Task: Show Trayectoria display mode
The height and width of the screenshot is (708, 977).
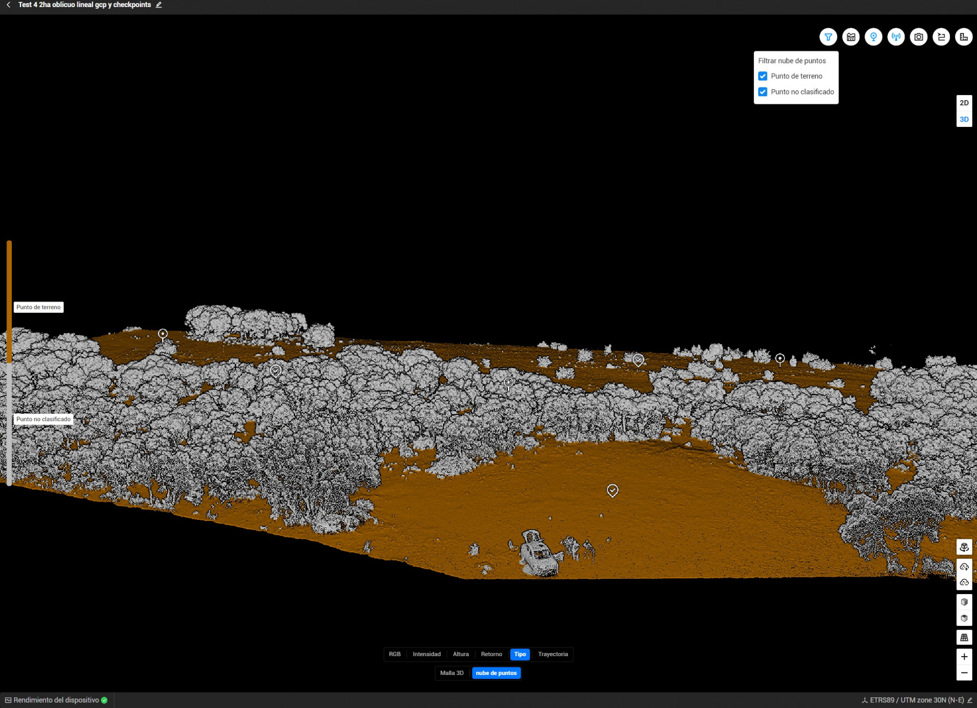Action: point(553,654)
